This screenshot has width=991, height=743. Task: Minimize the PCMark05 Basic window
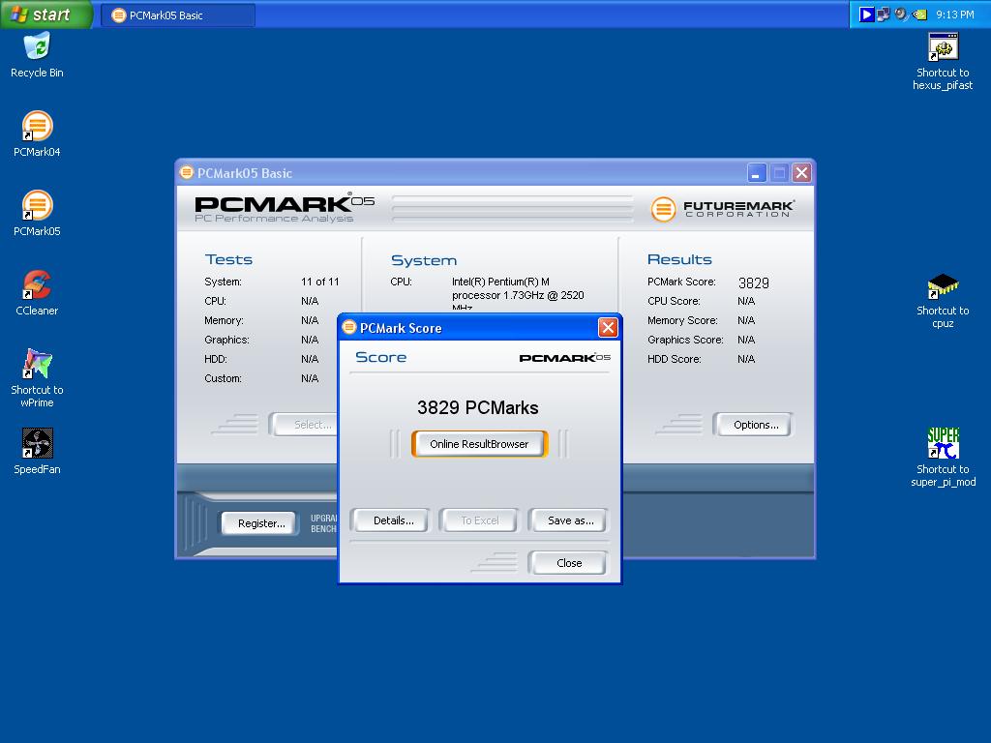(x=757, y=172)
